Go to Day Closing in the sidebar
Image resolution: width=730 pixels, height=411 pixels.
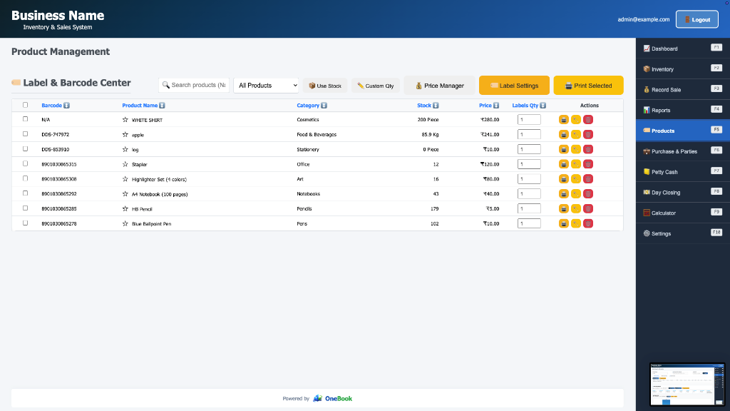tap(682, 193)
